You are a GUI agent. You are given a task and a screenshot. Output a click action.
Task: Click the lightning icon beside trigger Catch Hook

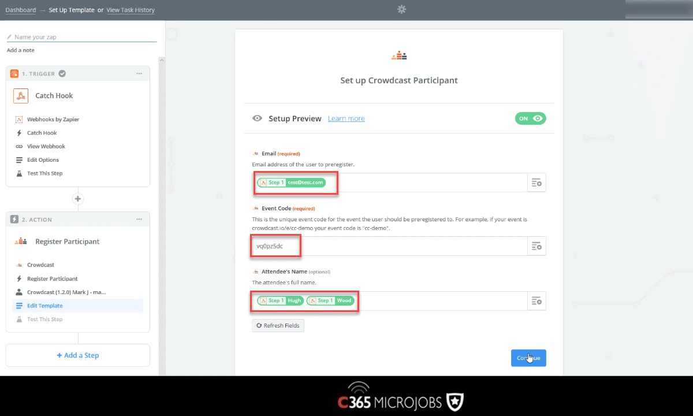pos(19,133)
